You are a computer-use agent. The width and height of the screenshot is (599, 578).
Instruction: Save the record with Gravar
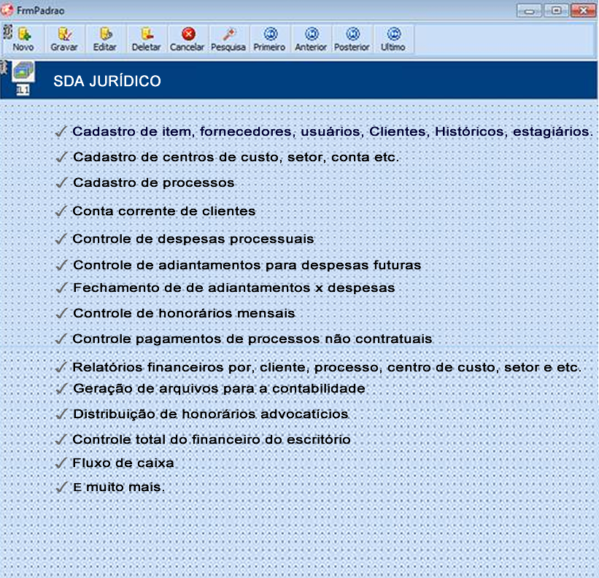[64, 39]
